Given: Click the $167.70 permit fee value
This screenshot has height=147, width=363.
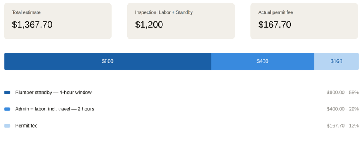Looking at the screenshot, I should 275,24.
